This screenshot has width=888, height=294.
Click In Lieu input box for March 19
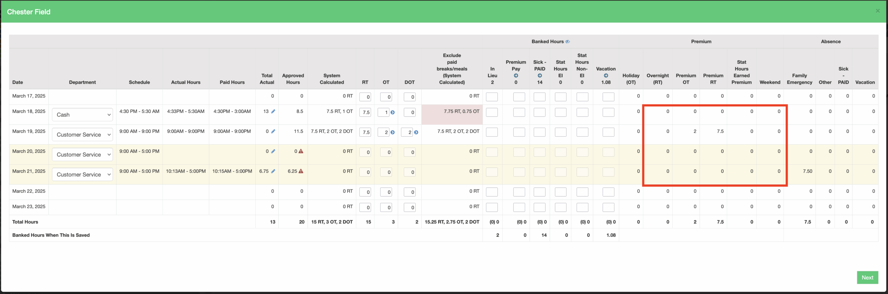tap(492, 132)
